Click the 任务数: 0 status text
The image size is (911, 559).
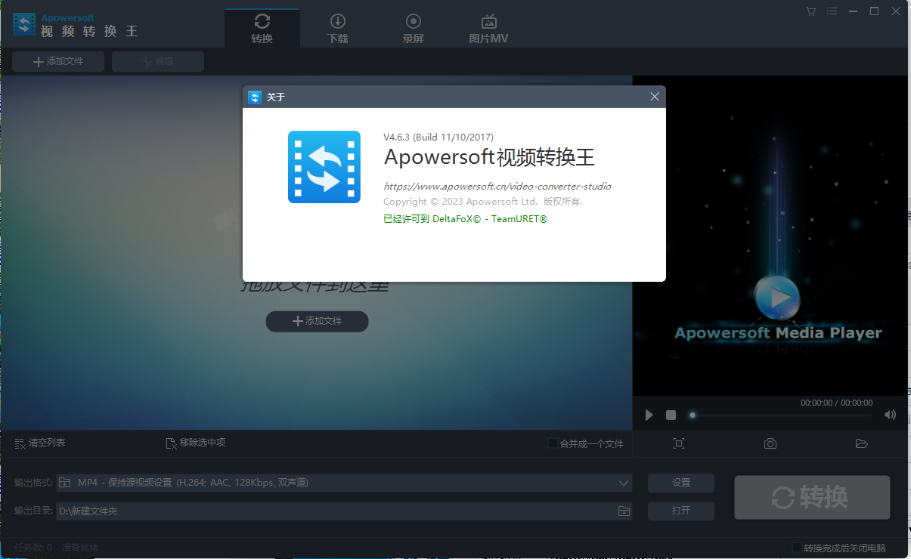coord(33,548)
